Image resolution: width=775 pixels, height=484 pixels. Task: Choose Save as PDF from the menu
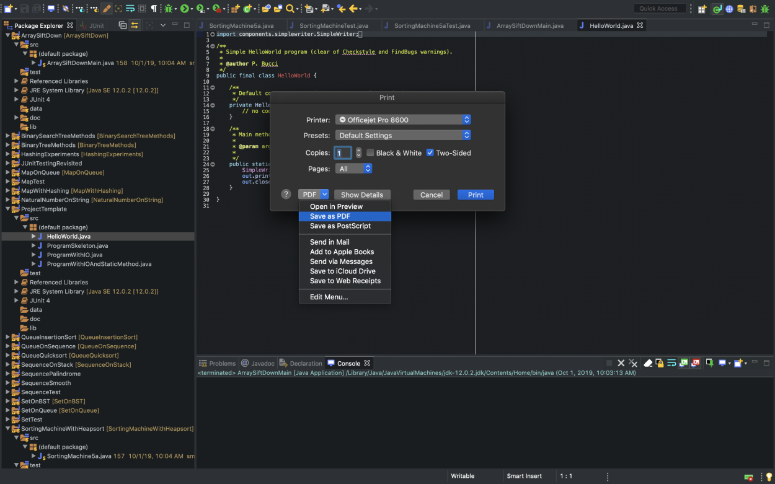coord(330,216)
